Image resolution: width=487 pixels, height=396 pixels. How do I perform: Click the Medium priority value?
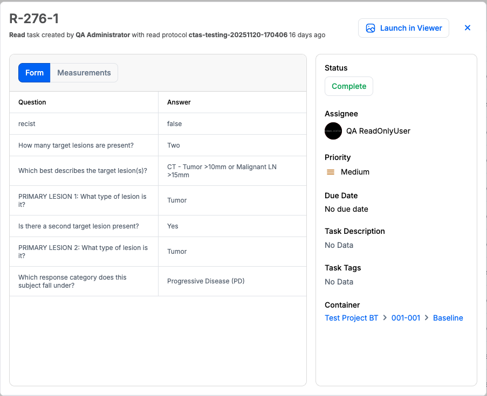point(355,172)
